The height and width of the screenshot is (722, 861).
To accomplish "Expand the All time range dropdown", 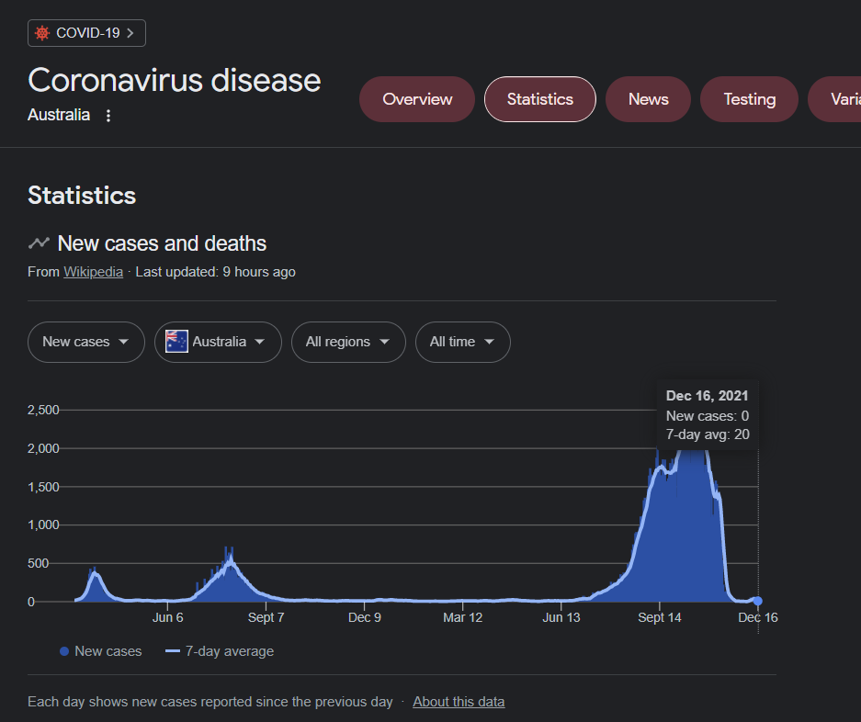I will [462, 342].
